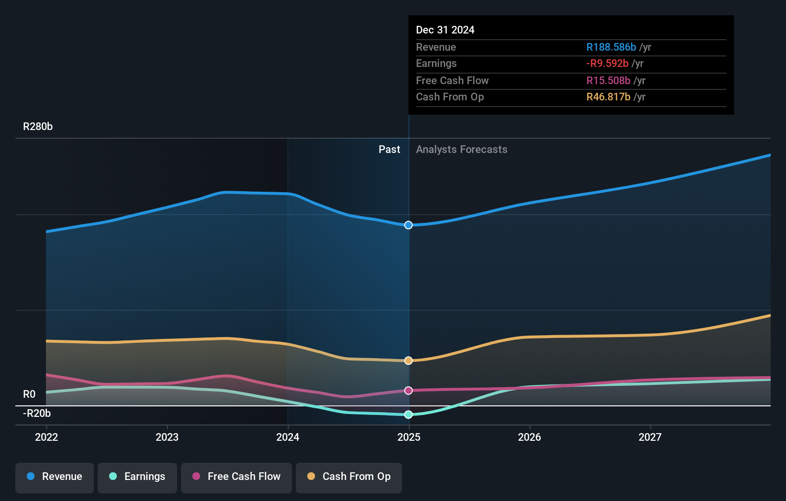Select the Revenue marker on the 2025 divider
Image resolution: width=786 pixels, height=501 pixels.
pyautogui.click(x=408, y=225)
